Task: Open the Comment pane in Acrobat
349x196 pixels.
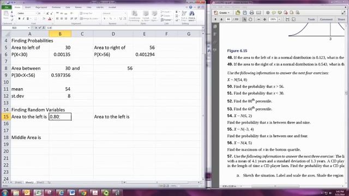Action: click(326, 20)
